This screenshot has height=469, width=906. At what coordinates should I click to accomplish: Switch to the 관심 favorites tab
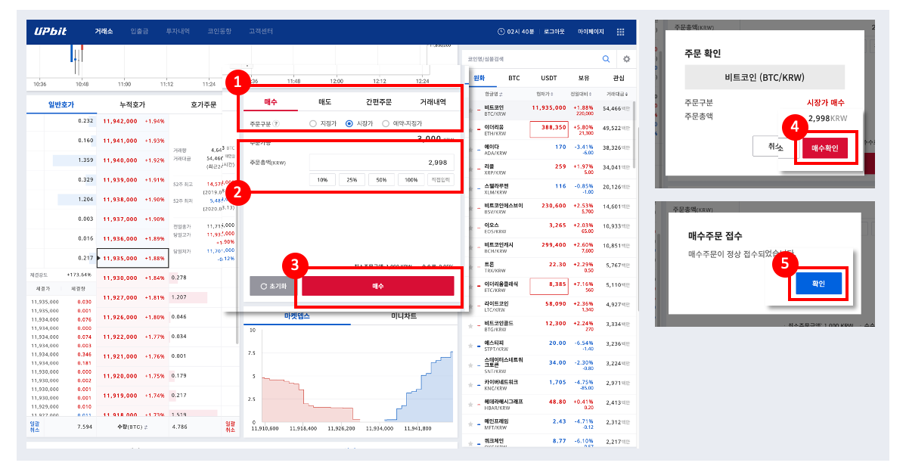click(619, 78)
